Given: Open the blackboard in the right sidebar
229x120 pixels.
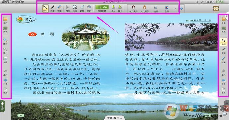Looking at the screenshot, I should coord(223,30).
